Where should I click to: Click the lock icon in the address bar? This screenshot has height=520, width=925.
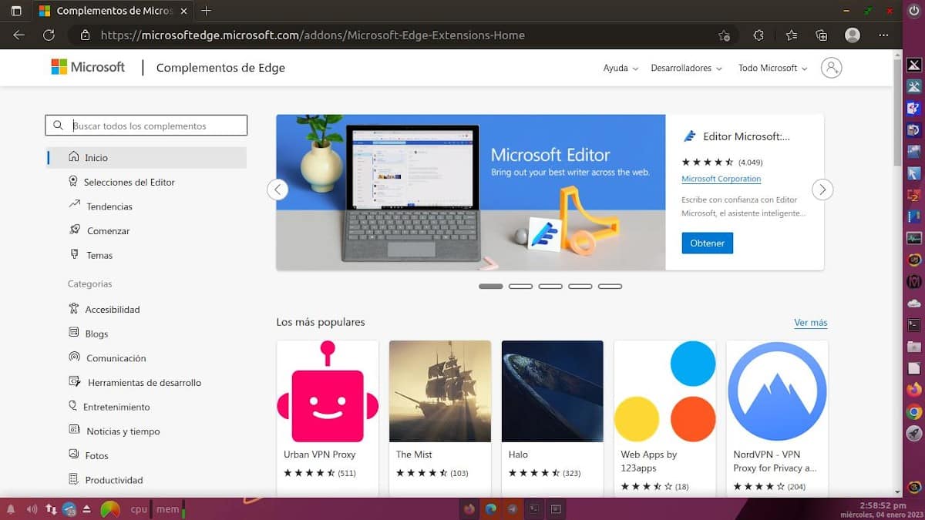pyautogui.click(x=86, y=35)
